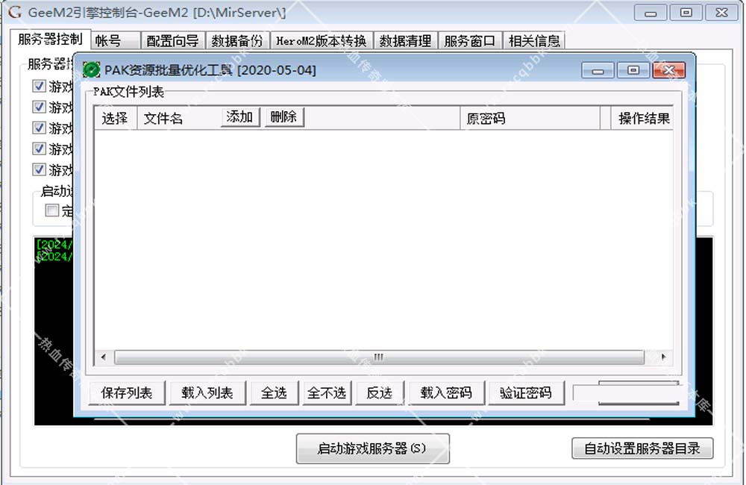Toggle the topmost 游戏 server checkbox

40,86
